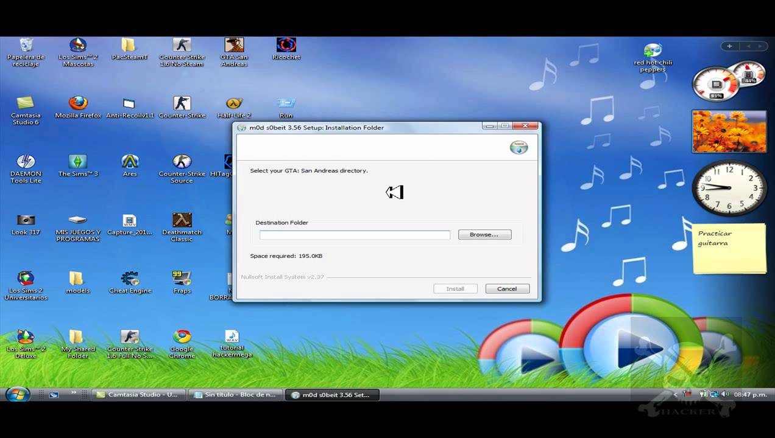Viewport: 775px width, 438px height.
Task: Show hidden tray icons arrow
Action: pyautogui.click(x=675, y=395)
